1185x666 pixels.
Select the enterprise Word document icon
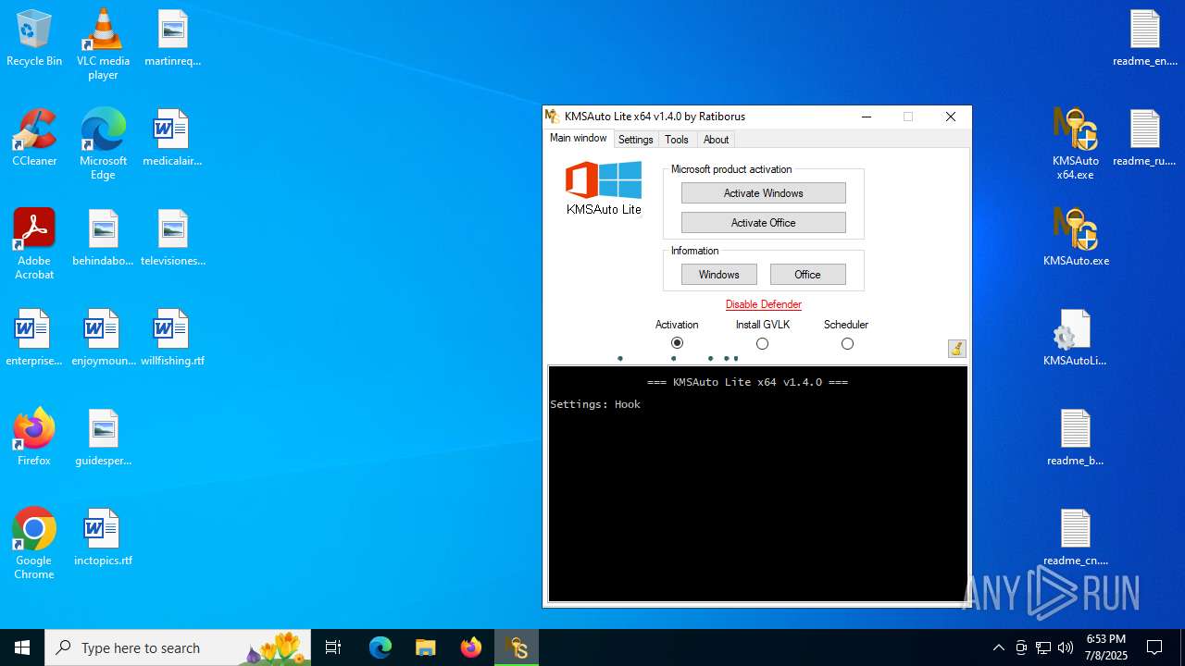tap(34, 339)
